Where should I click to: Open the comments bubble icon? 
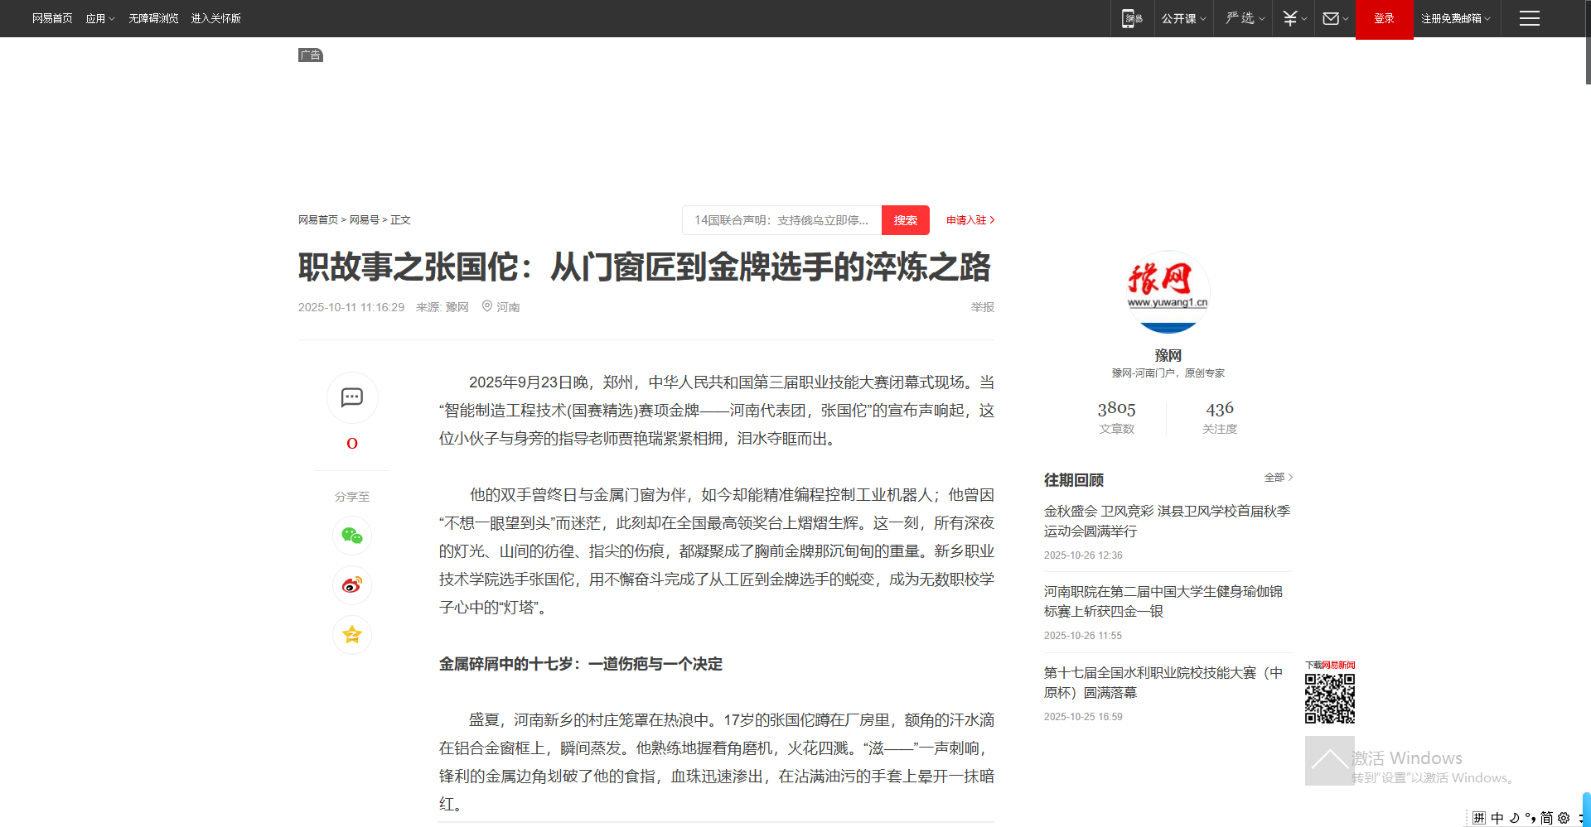352,397
